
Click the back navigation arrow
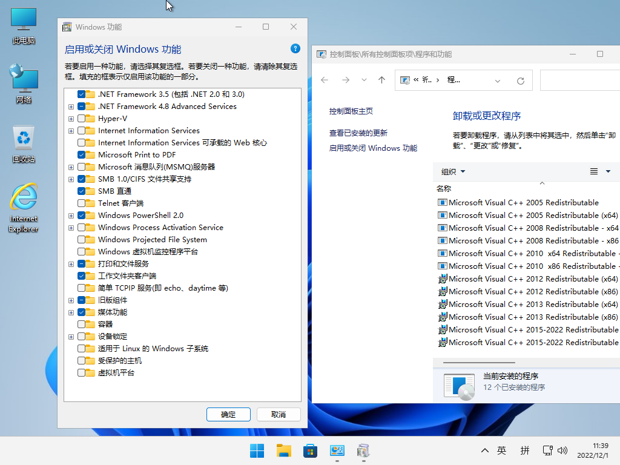click(325, 80)
